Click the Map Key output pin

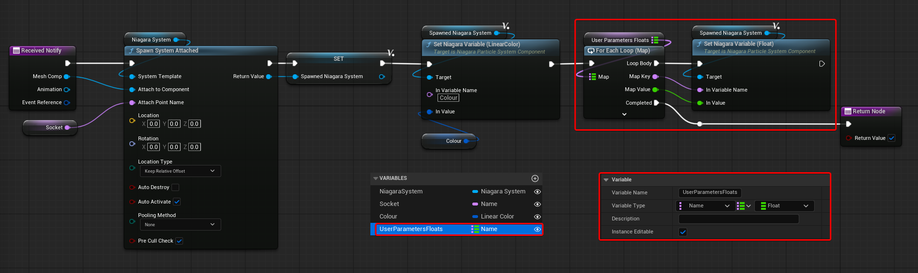click(x=655, y=77)
